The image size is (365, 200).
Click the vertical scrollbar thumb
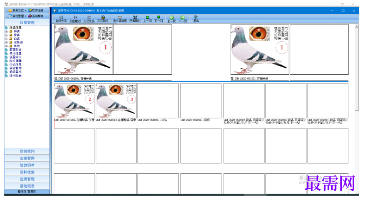click(356, 69)
